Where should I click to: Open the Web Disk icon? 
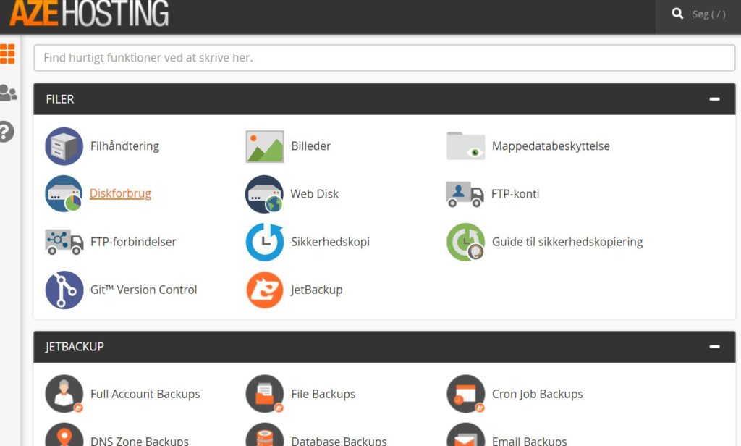264,194
